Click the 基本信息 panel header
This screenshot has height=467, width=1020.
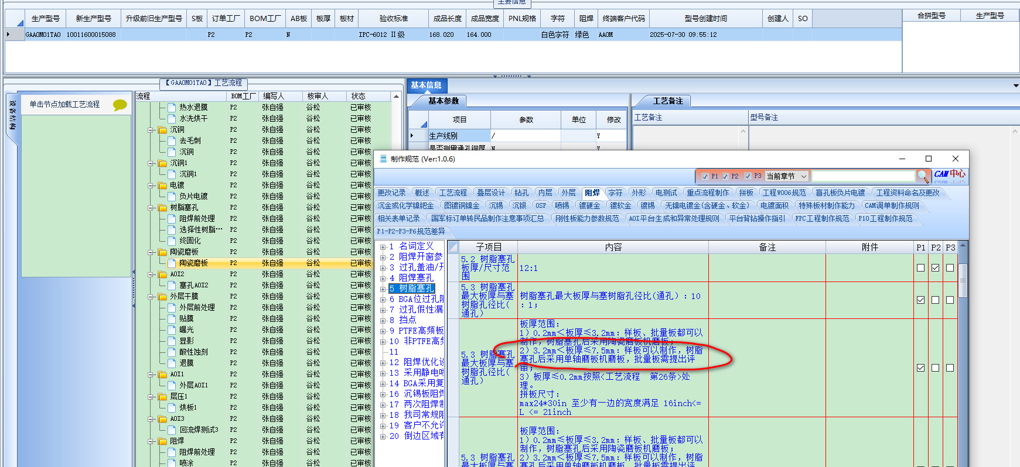point(426,85)
